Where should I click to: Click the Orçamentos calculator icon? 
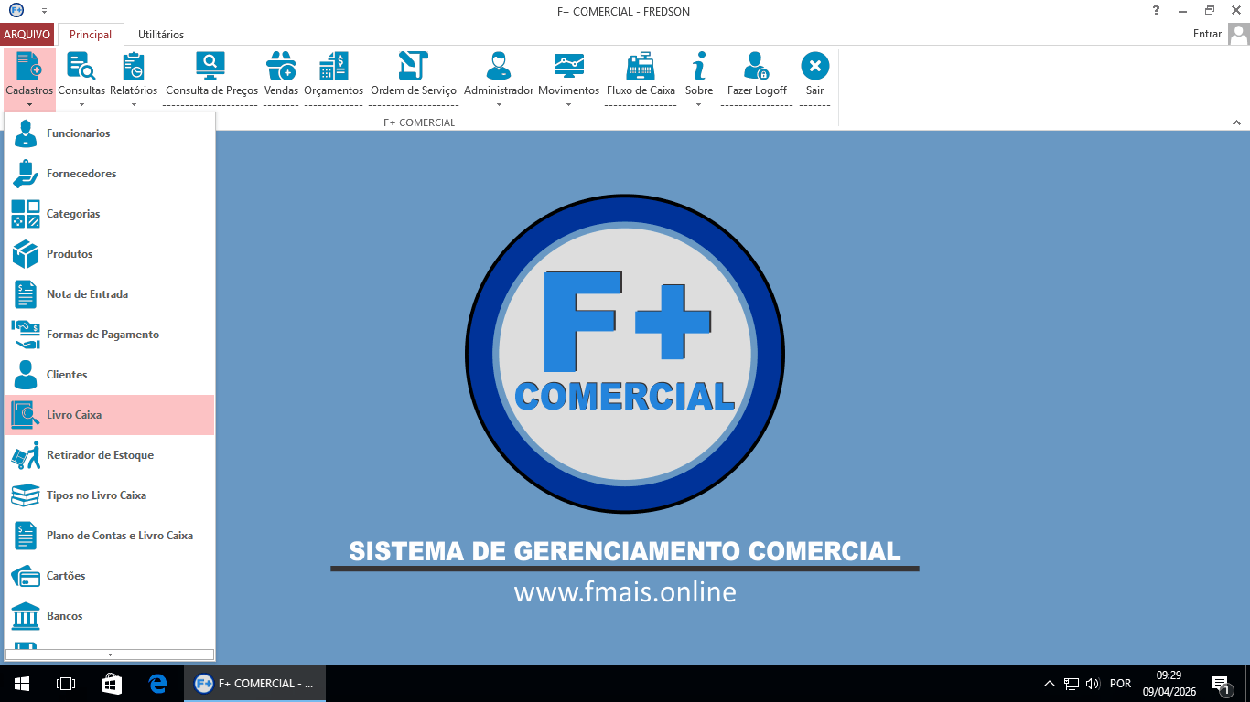click(x=333, y=67)
